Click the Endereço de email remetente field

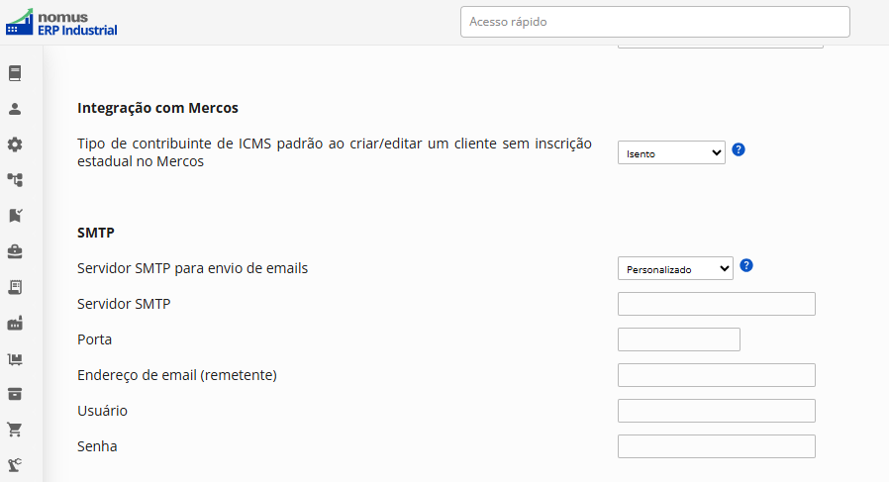717,375
